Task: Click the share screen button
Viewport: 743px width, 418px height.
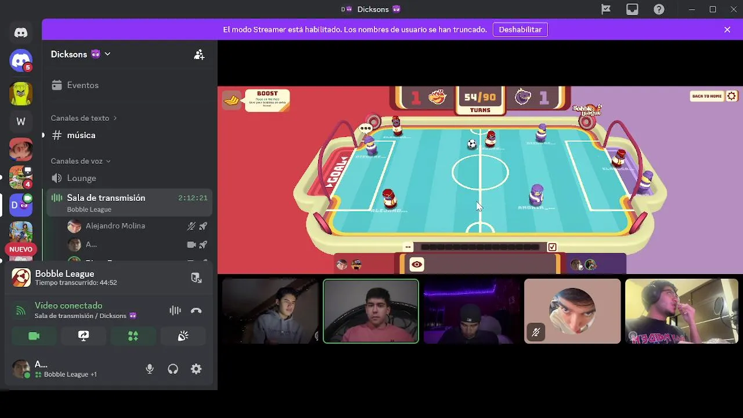Action: 84,336
